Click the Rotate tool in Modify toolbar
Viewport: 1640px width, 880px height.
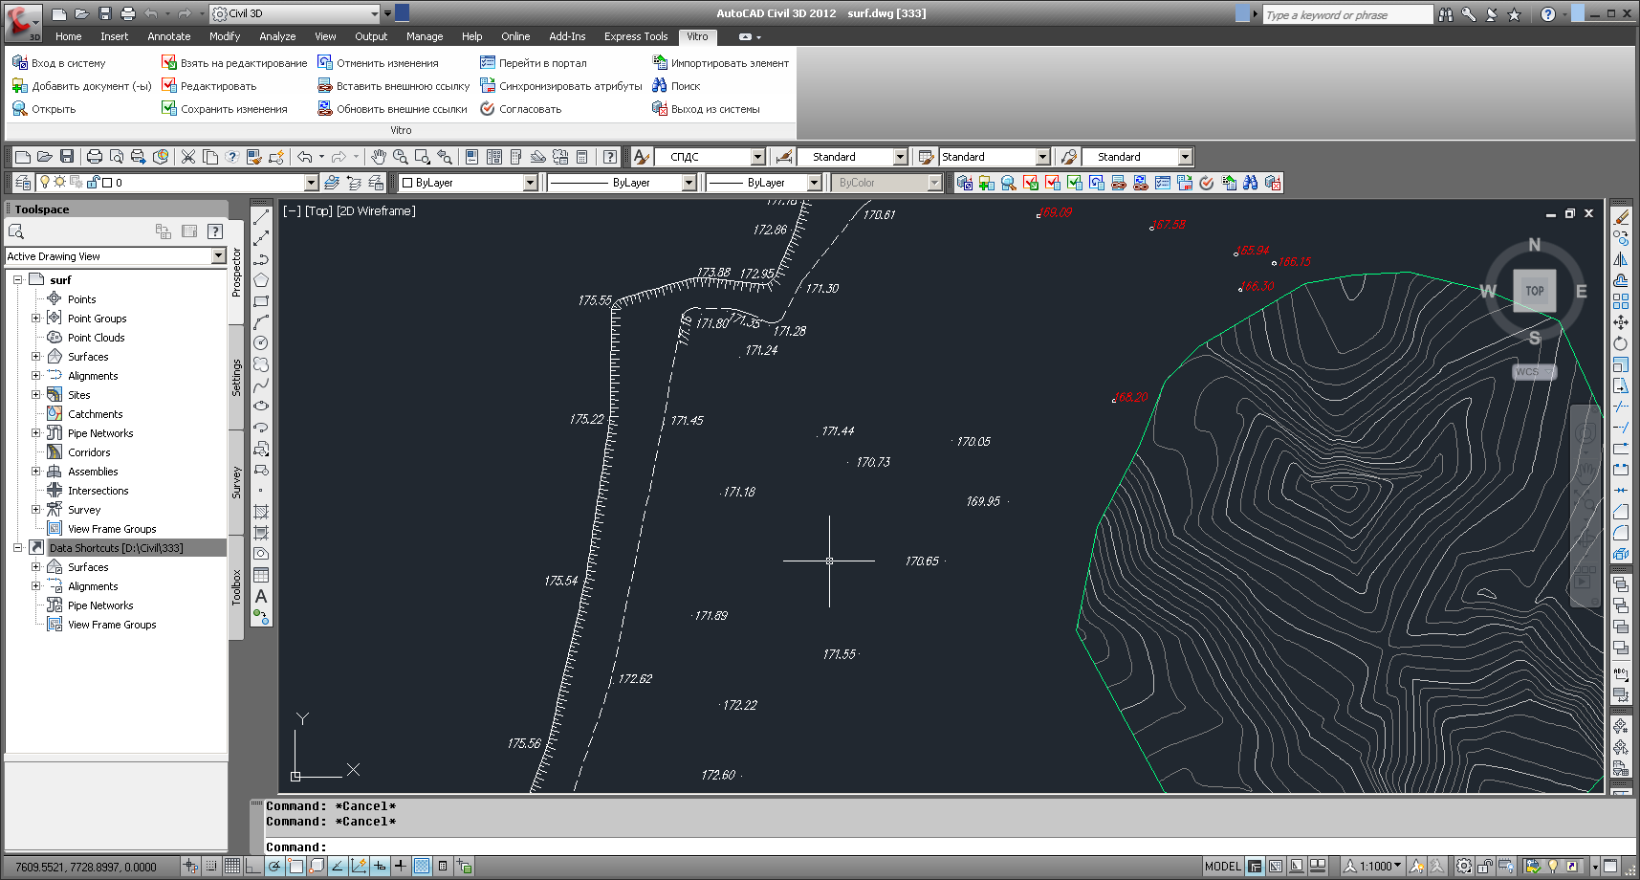[x=1621, y=343]
